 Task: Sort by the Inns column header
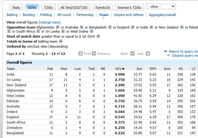(x=167, y=69)
